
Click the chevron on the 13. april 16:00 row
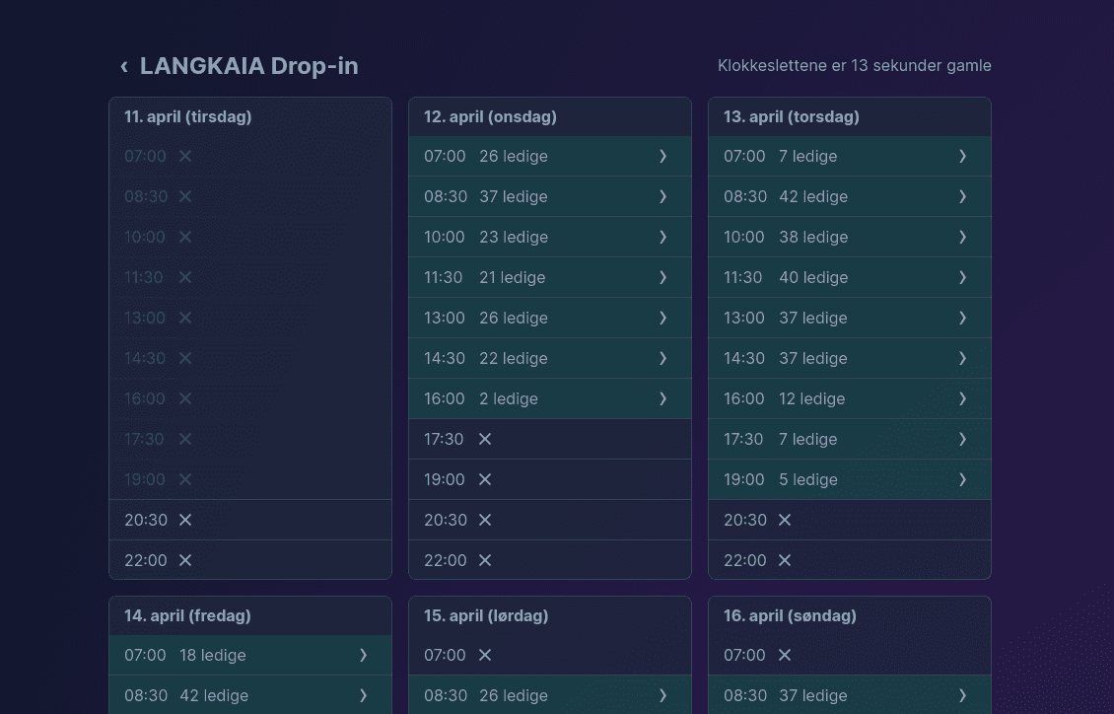pos(962,399)
